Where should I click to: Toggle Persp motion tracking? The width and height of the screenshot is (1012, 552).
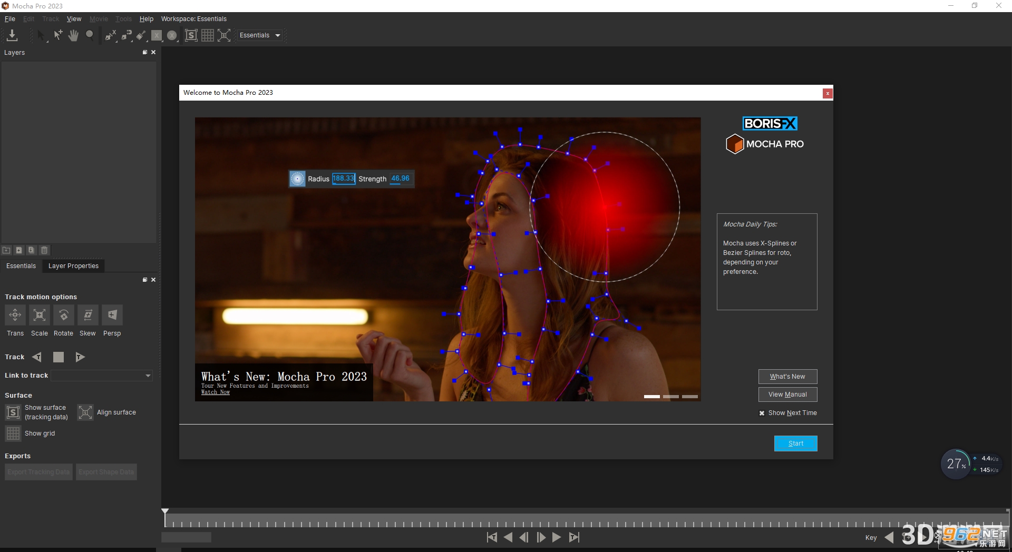click(x=112, y=315)
